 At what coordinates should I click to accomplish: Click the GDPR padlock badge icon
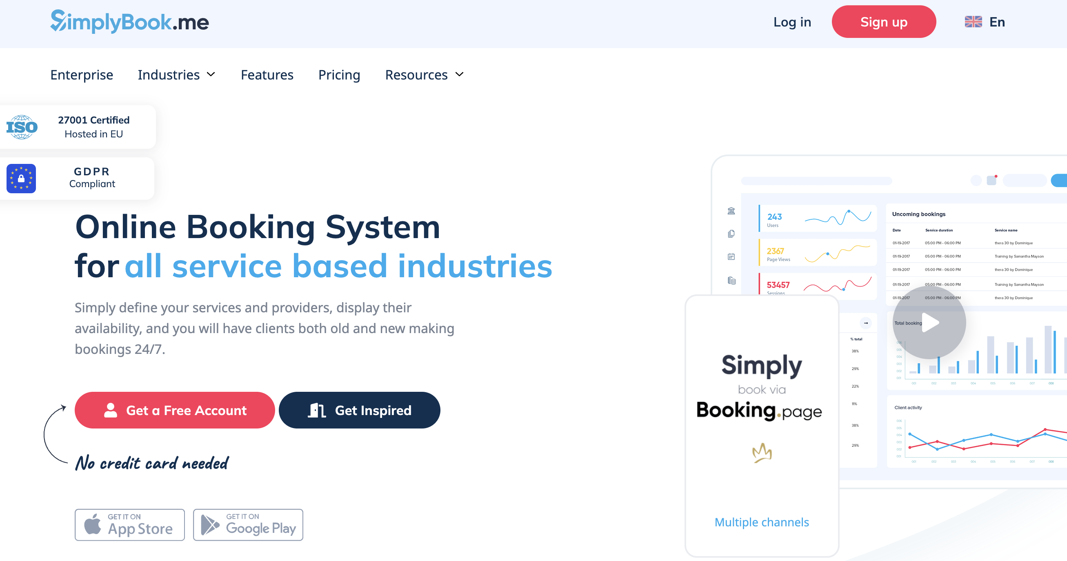pyautogui.click(x=21, y=178)
